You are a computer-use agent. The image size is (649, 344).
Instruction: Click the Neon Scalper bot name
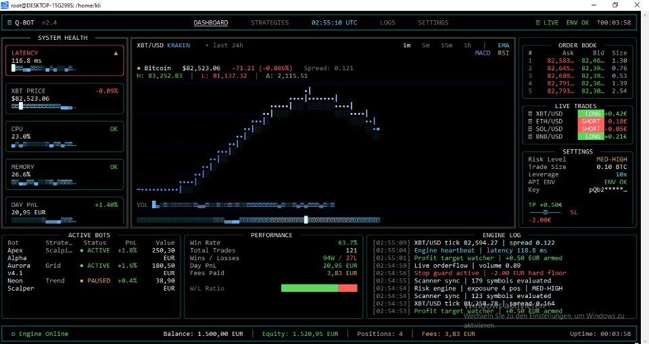point(21,285)
